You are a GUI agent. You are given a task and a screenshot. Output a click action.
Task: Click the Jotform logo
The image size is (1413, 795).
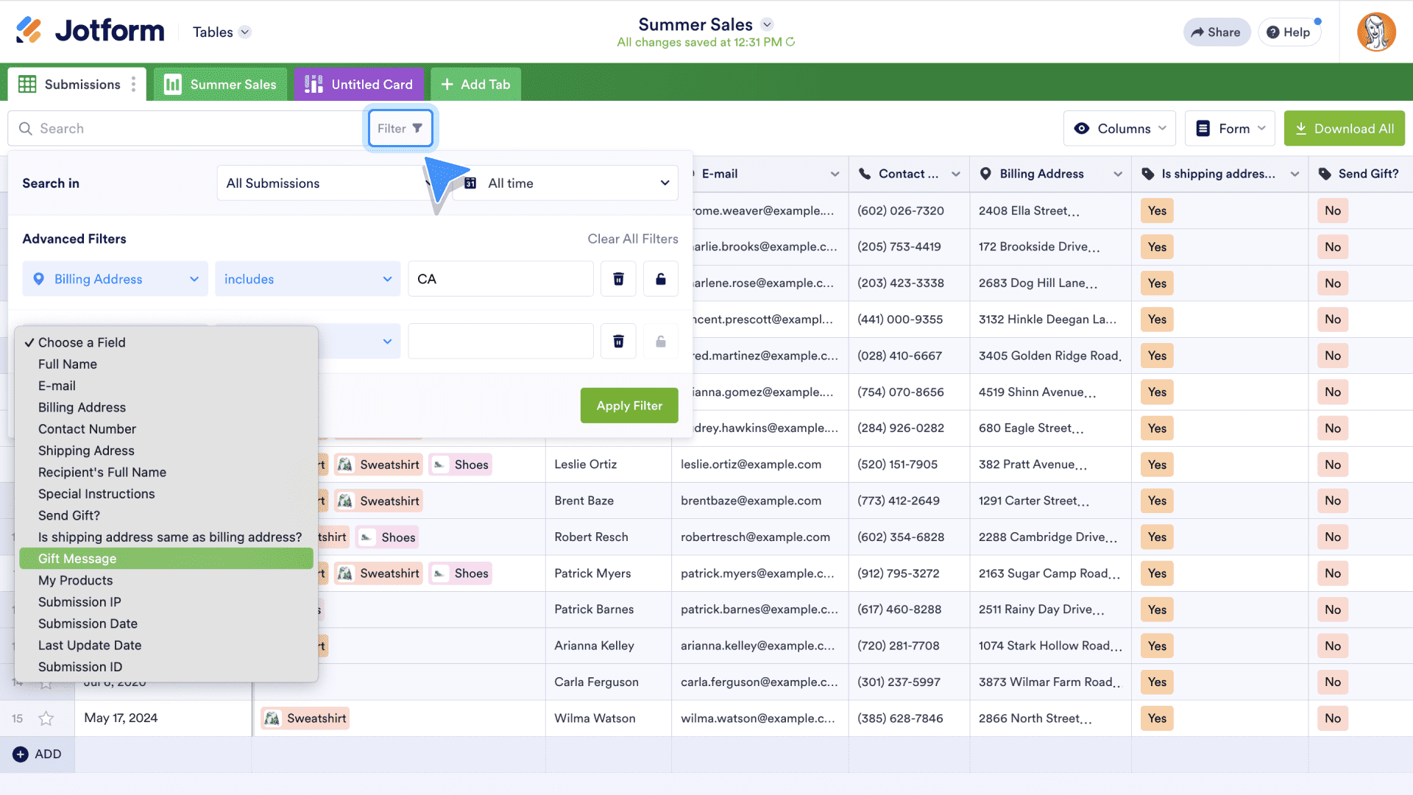pyautogui.click(x=90, y=31)
